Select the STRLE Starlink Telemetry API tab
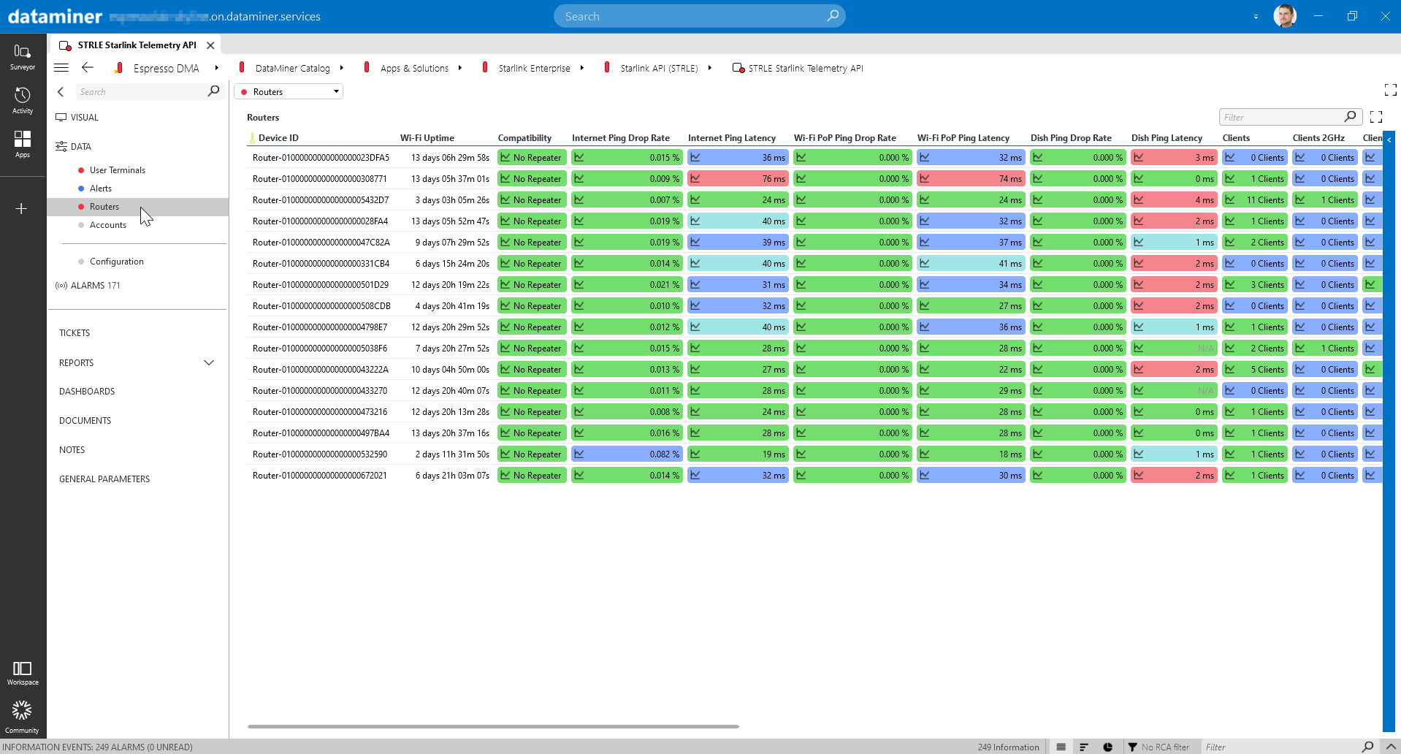 point(137,45)
